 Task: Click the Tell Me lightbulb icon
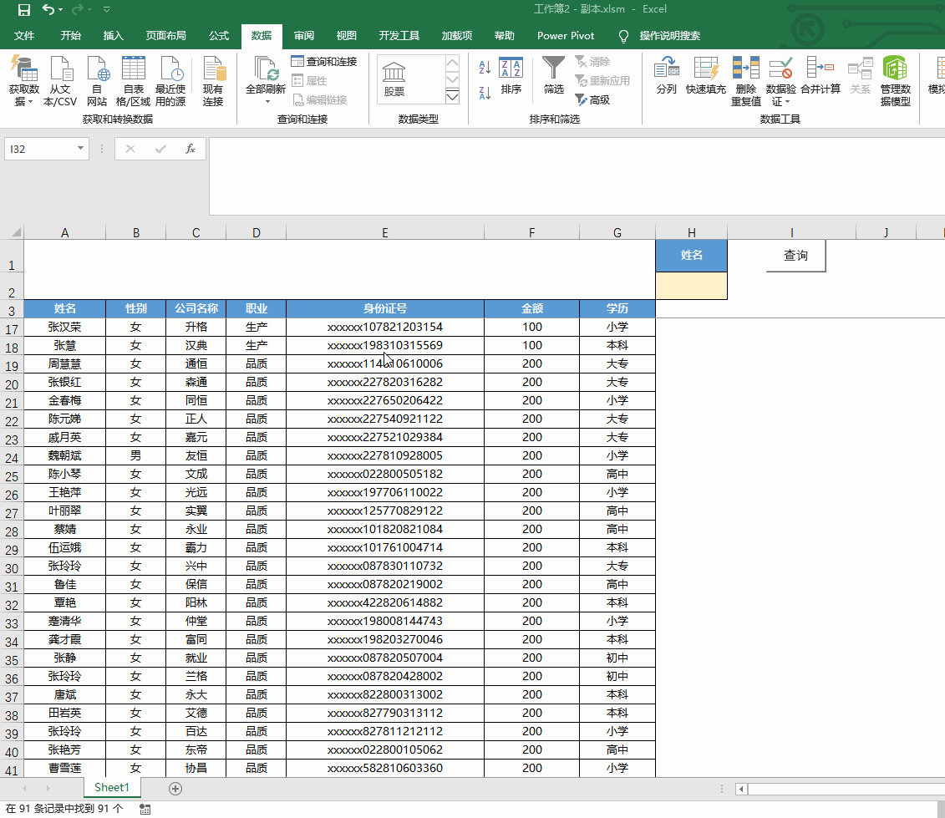click(x=624, y=36)
